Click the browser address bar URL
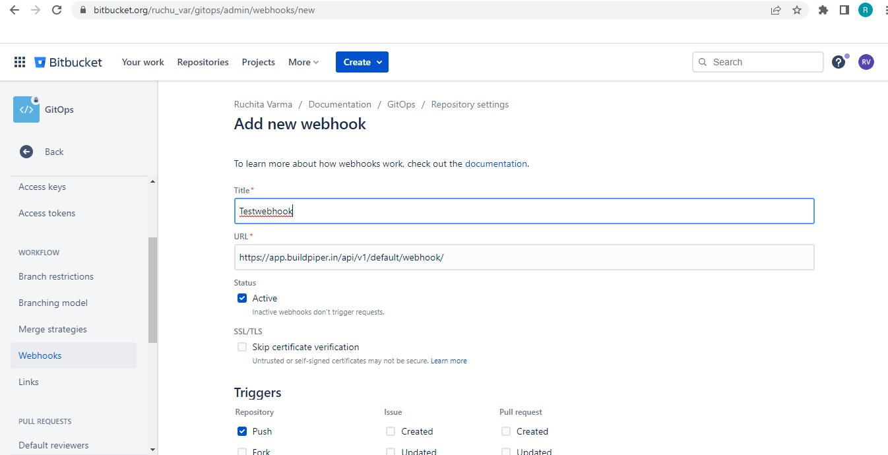The width and height of the screenshot is (888, 455). (205, 10)
